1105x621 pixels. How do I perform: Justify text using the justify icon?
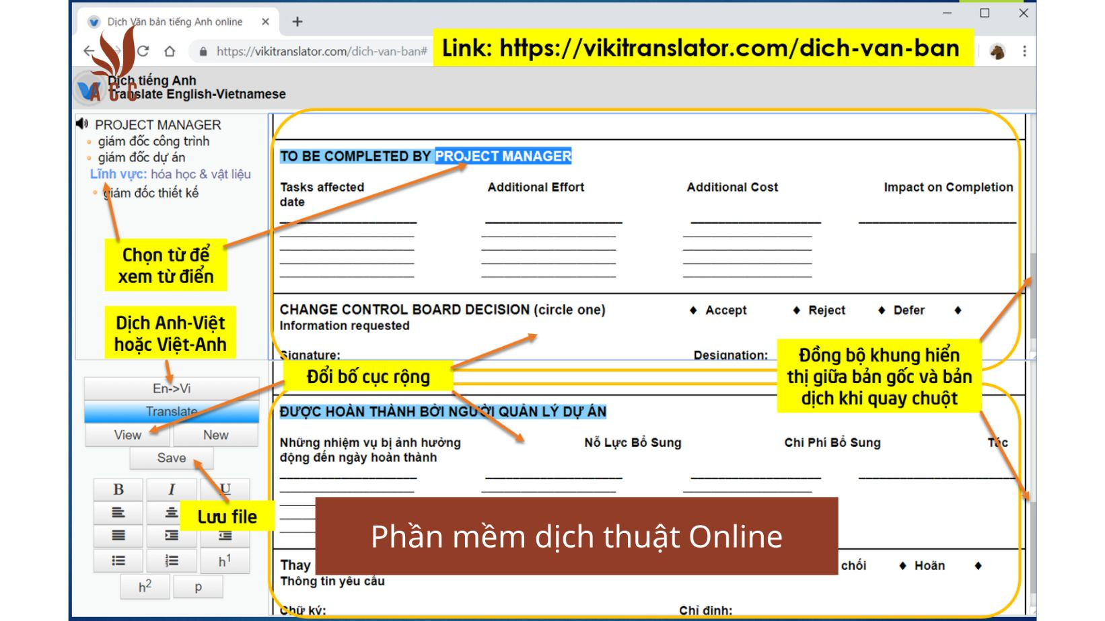(118, 536)
